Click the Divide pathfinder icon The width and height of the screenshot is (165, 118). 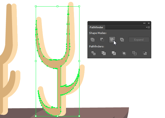click(93, 53)
